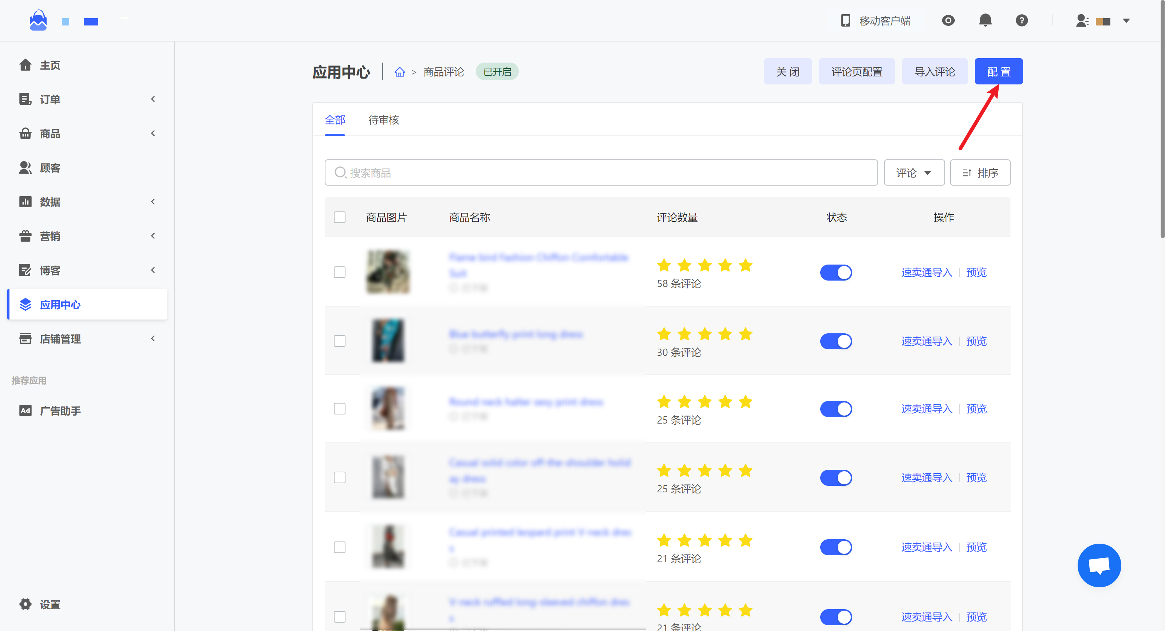This screenshot has width=1165, height=631.
Task: Focus the 搜索商品 search field
Action: [601, 172]
